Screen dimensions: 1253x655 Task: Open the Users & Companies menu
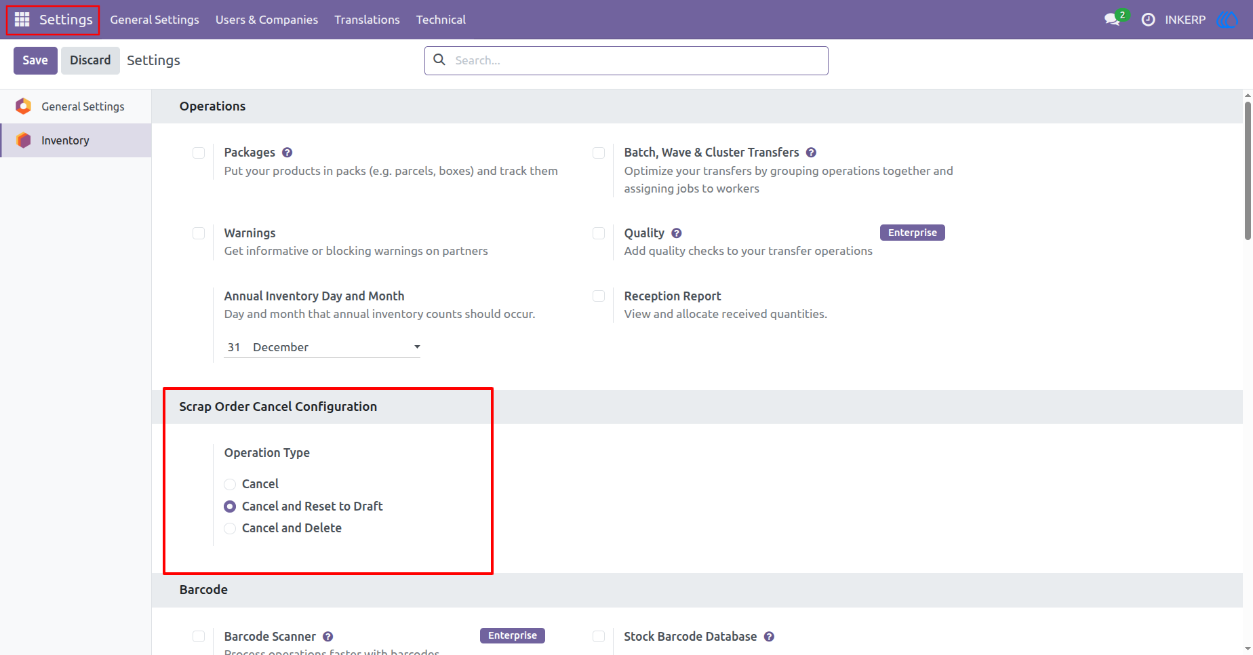[x=266, y=20]
